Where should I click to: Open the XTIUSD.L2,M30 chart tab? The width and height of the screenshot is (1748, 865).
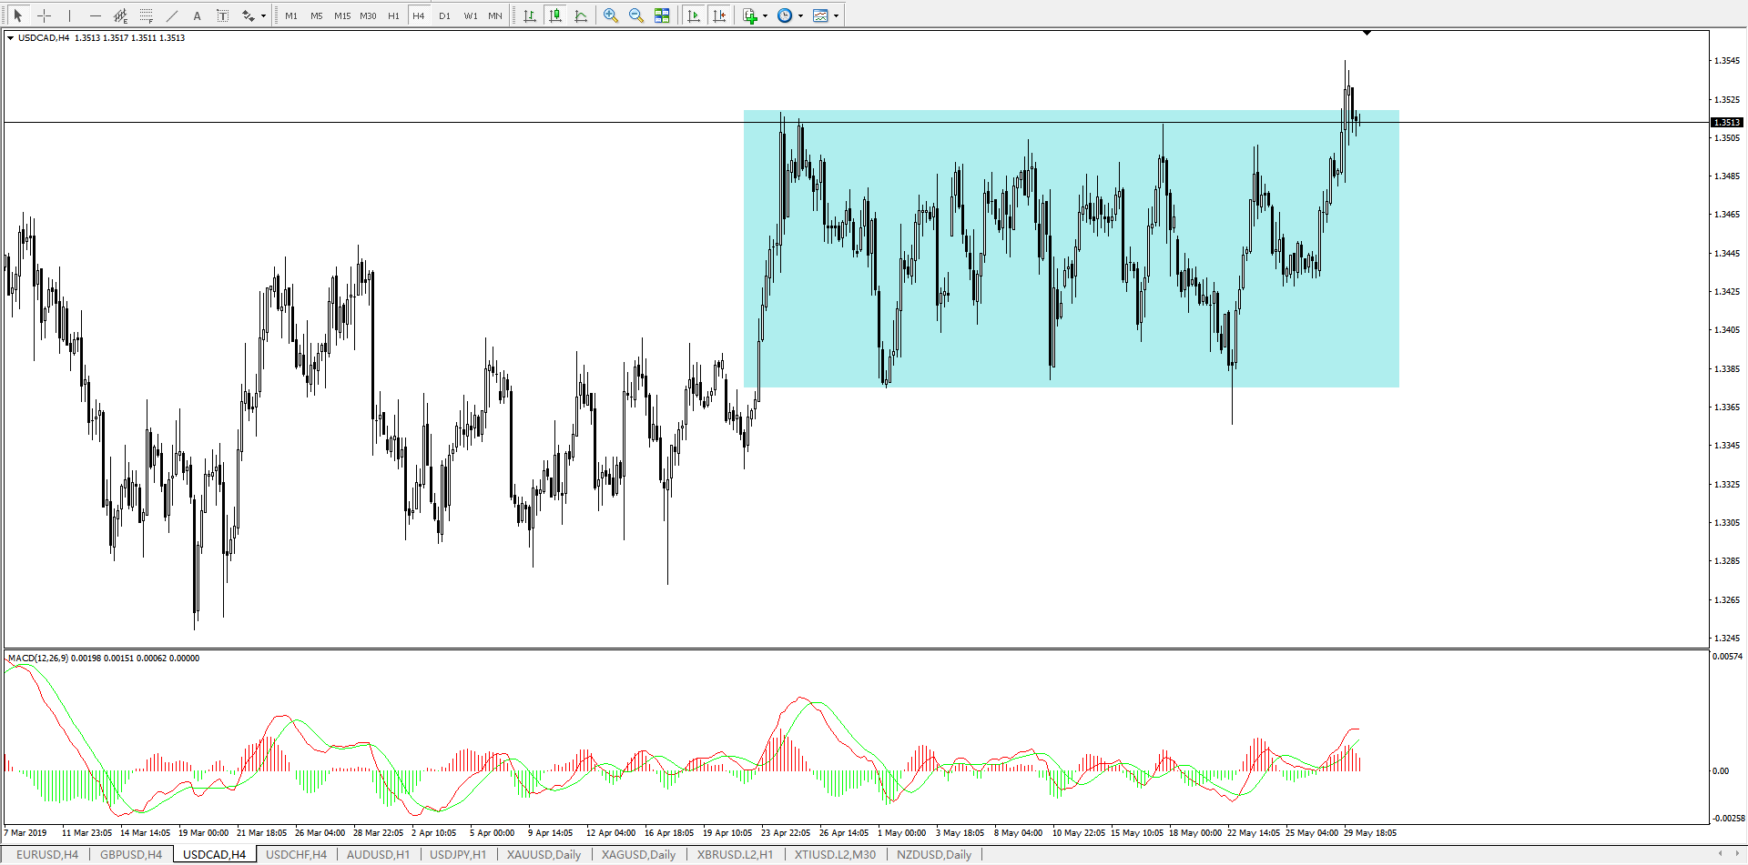coord(835,854)
